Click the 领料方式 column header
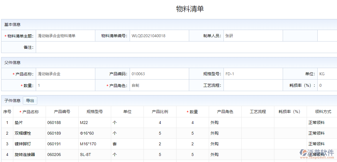Viewport: 337px width, 162px height. (x=323, y=112)
